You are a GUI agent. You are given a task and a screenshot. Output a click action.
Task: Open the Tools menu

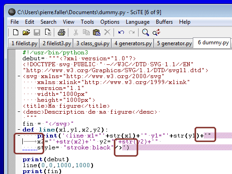point(88,22)
